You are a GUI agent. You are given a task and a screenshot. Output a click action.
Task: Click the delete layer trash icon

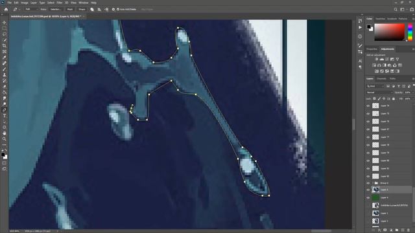pos(409,230)
